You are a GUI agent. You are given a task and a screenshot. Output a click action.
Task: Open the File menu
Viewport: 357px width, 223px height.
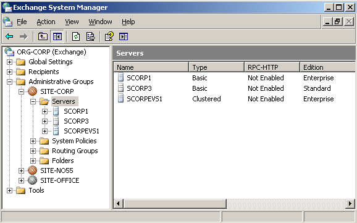[x=22, y=22]
